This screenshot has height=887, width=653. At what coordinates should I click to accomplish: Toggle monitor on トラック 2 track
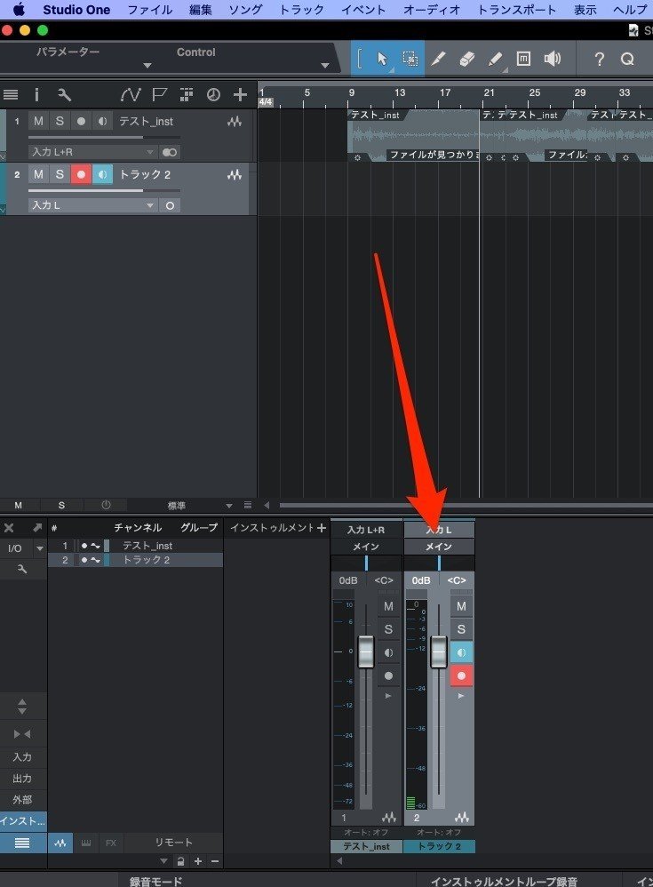(x=102, y=174)
